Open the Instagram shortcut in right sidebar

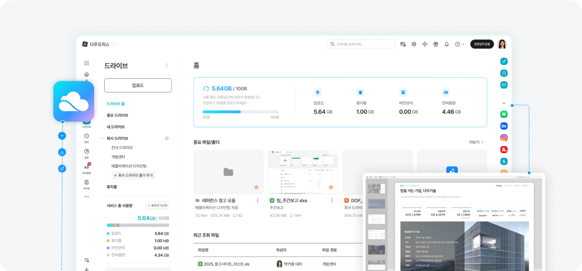[504, 138]
